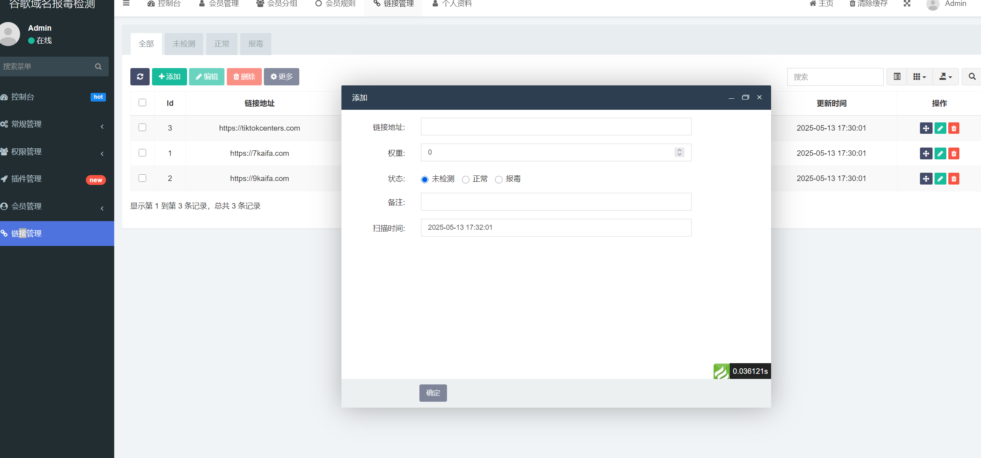Tick the select-all header checkbox

tap(143, 103)
